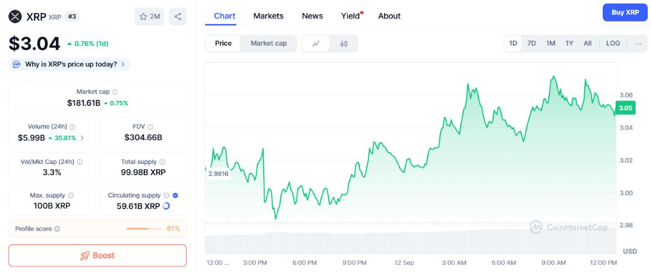
Task: Click the Boost button label
Action: tap(104, 256)
